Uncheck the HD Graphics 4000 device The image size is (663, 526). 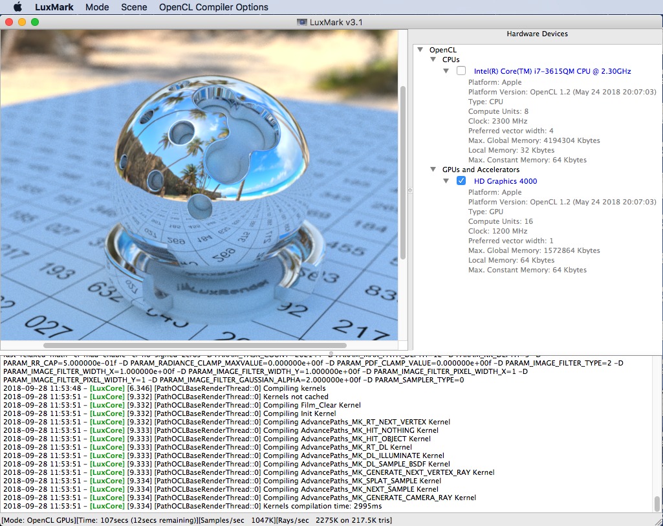(461, 181)
